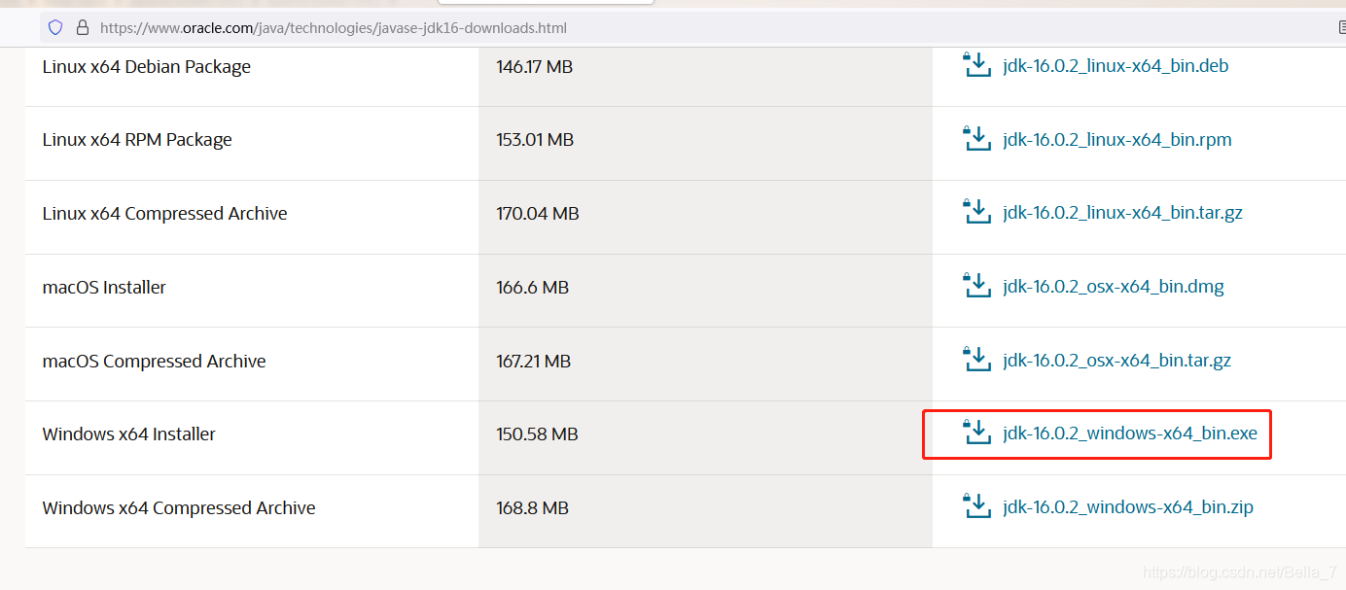
Task: Click the download icon for jdk-16.0.2_windows-x64_bin.zip
Action: pyautogui.click(x=975, y=506)
